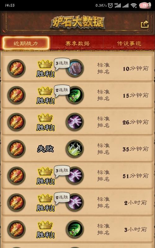Tap the alarm clock status icon

click(x=110, y=6)
